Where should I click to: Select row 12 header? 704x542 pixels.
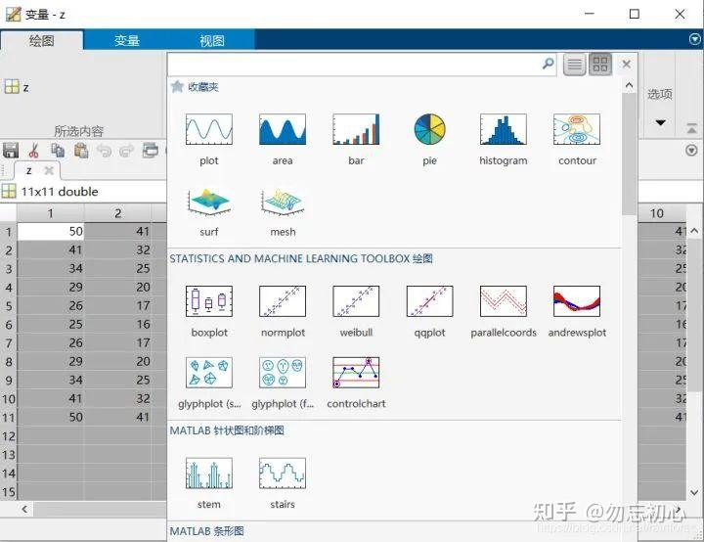click(9, 436)
